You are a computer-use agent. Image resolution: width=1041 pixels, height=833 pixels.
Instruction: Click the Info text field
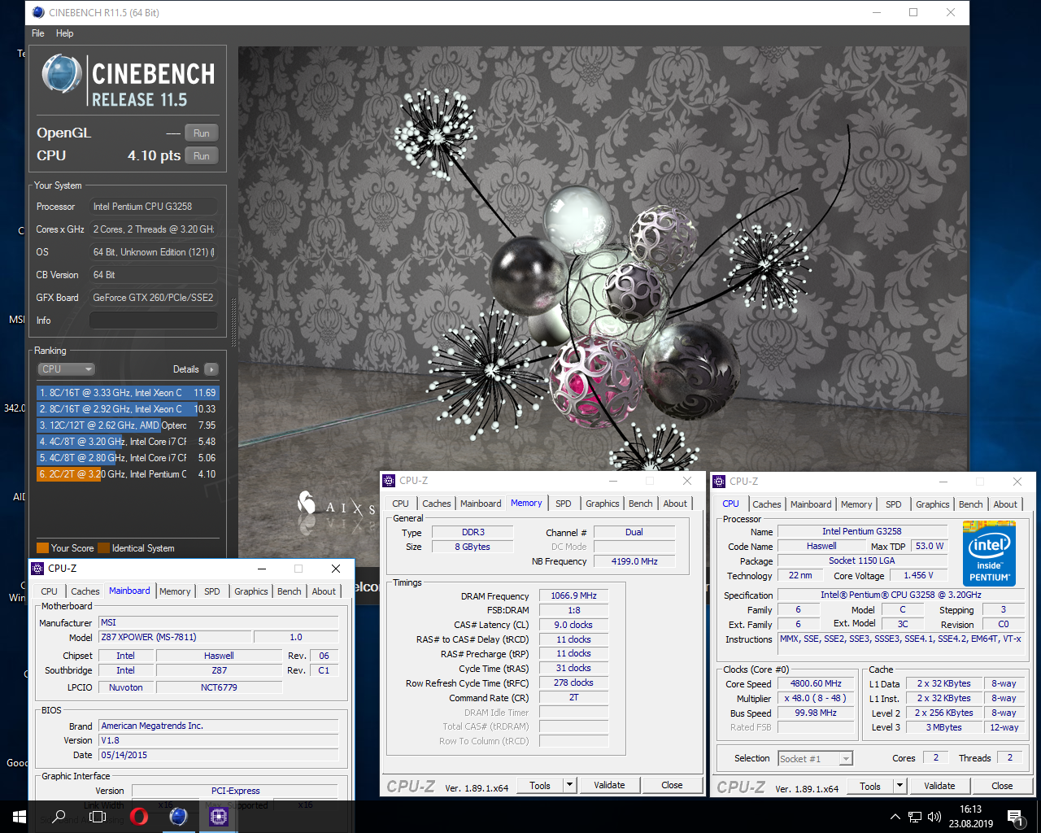point(153,321)
